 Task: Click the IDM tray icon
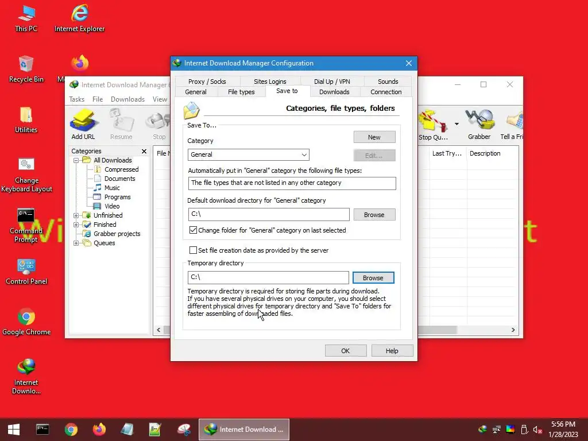point(482,430)
